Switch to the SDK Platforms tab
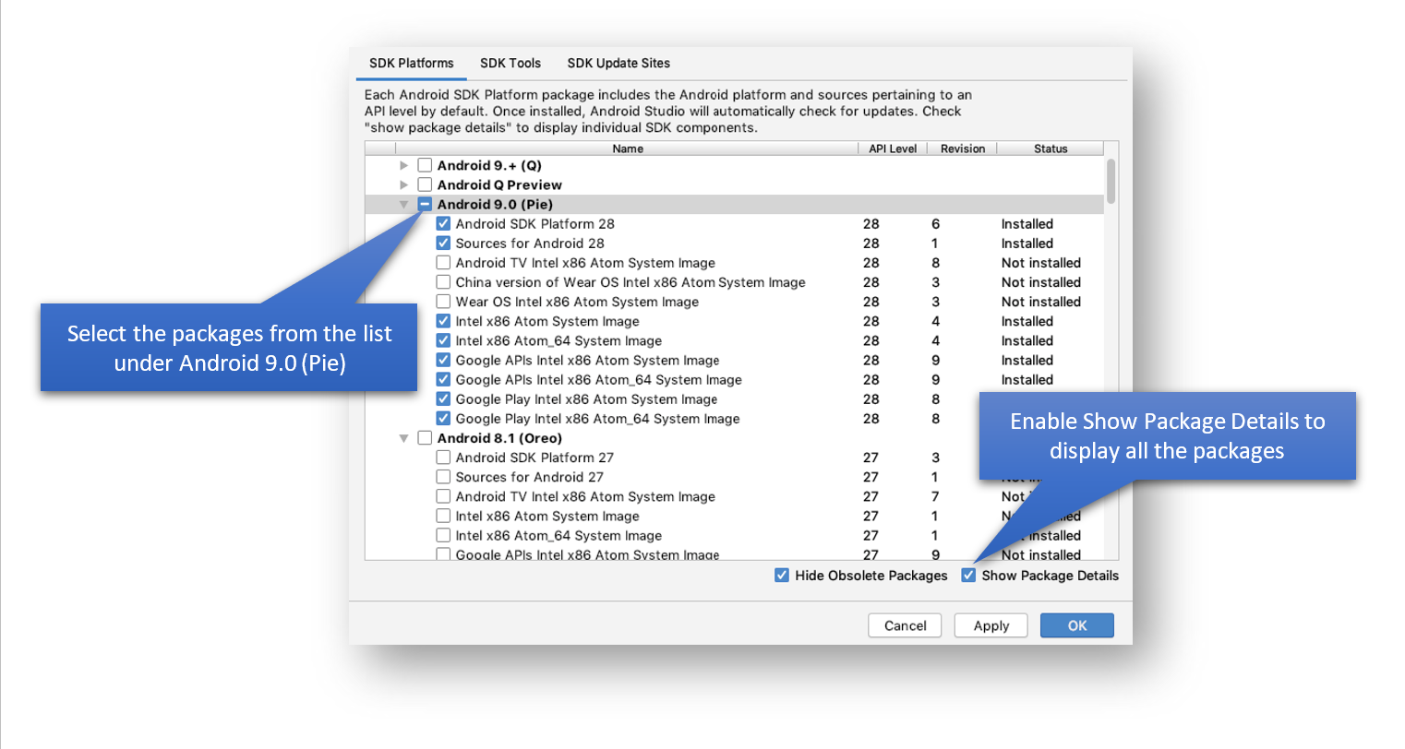1405x749 pixels. pos(412,64)
